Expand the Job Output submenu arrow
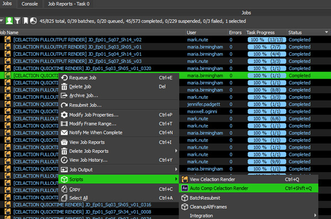The width and height of the screenshot is (331, 219). coord(176,169)
